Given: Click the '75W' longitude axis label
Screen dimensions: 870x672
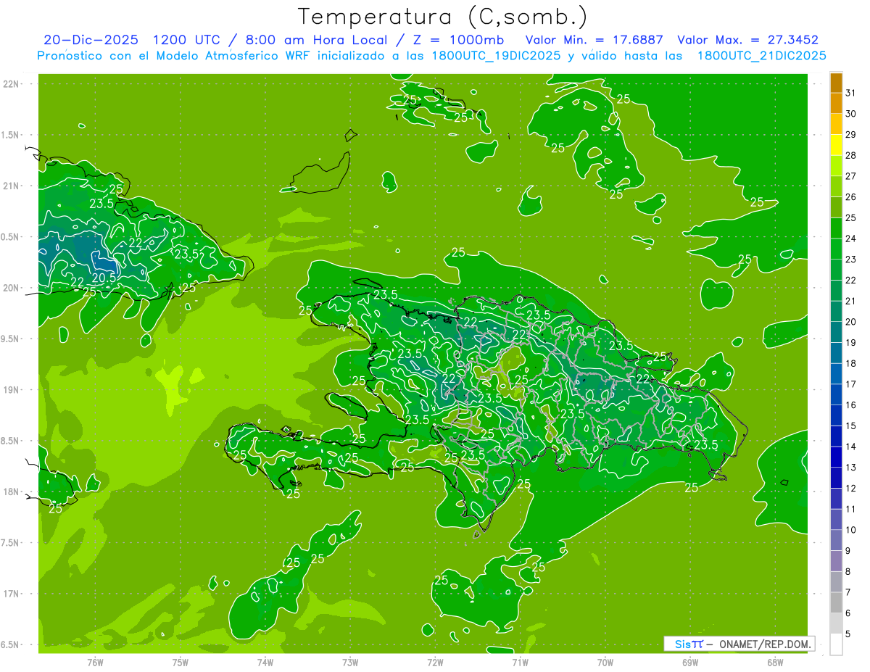Looking at the screenshot, I should [181, 662].
